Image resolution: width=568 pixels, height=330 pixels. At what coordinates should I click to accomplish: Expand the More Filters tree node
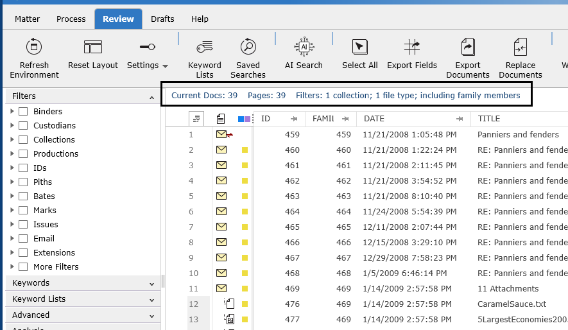[12, 266]
